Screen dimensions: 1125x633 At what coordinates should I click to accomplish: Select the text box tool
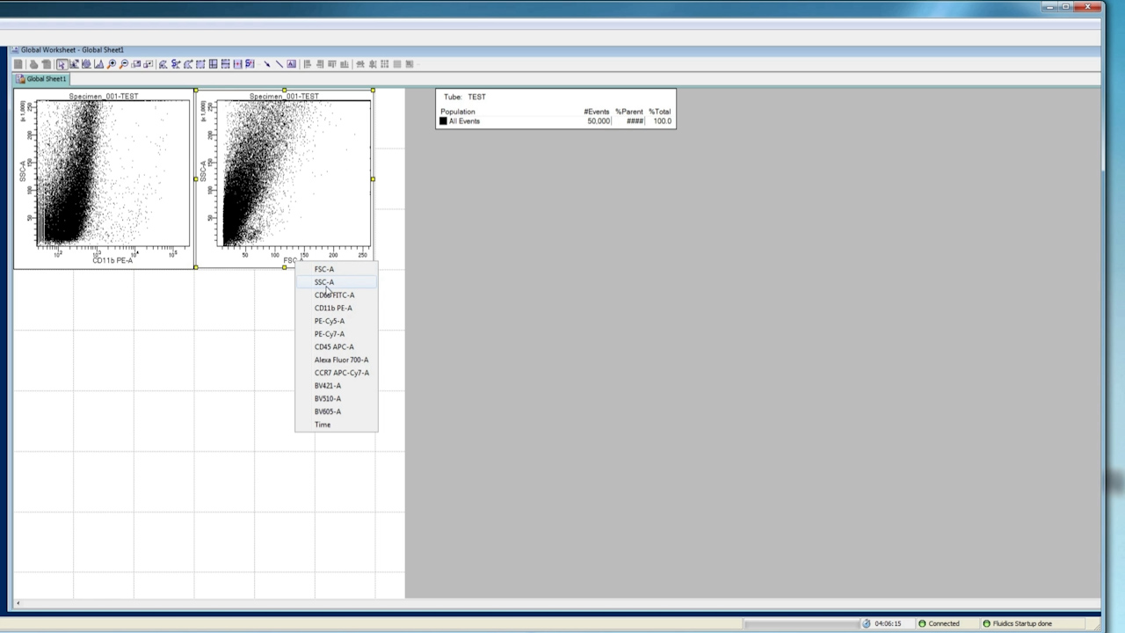[291, 64]
